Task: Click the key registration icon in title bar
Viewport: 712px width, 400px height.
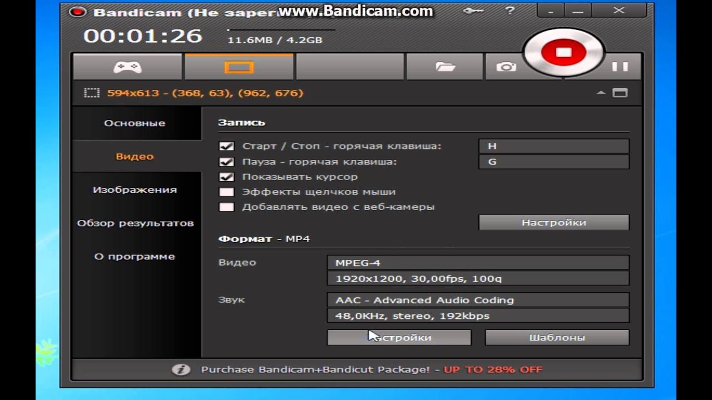Action: point(473,10)
